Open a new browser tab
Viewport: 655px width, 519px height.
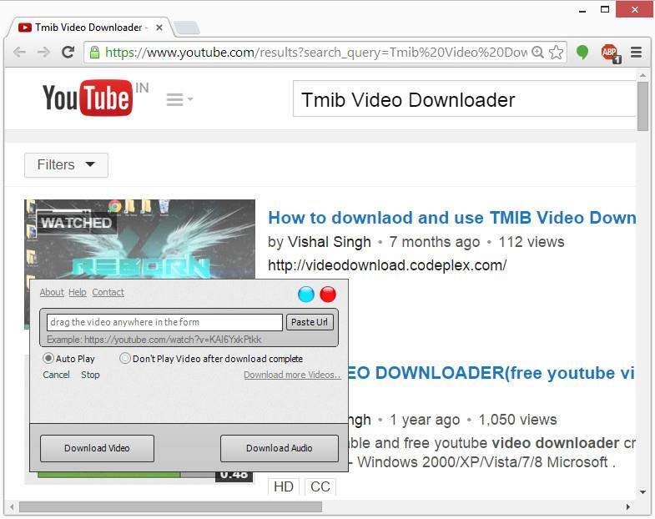(x=187, y=28)
